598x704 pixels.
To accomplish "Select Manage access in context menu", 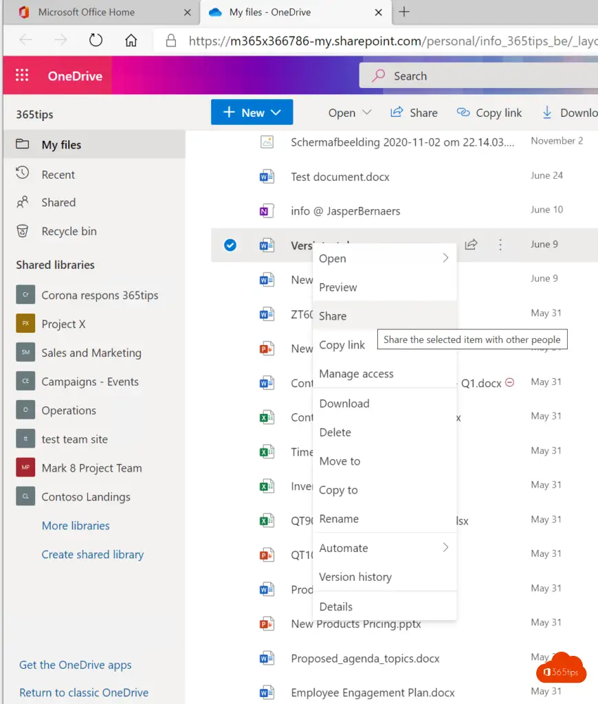I will (x=385, y=373).
